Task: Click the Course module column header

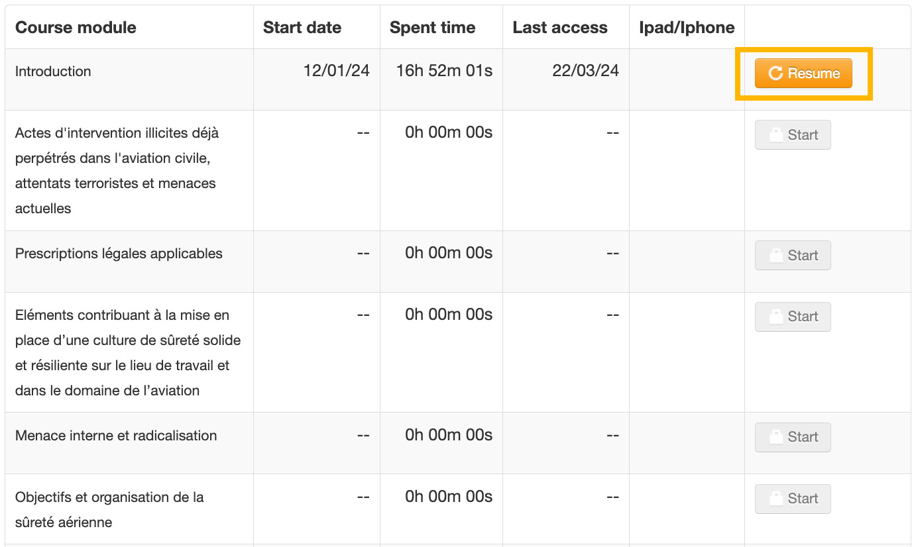Action: tap(76, 27)
